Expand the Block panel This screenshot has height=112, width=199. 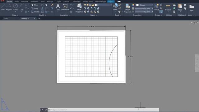coord(118,15)
